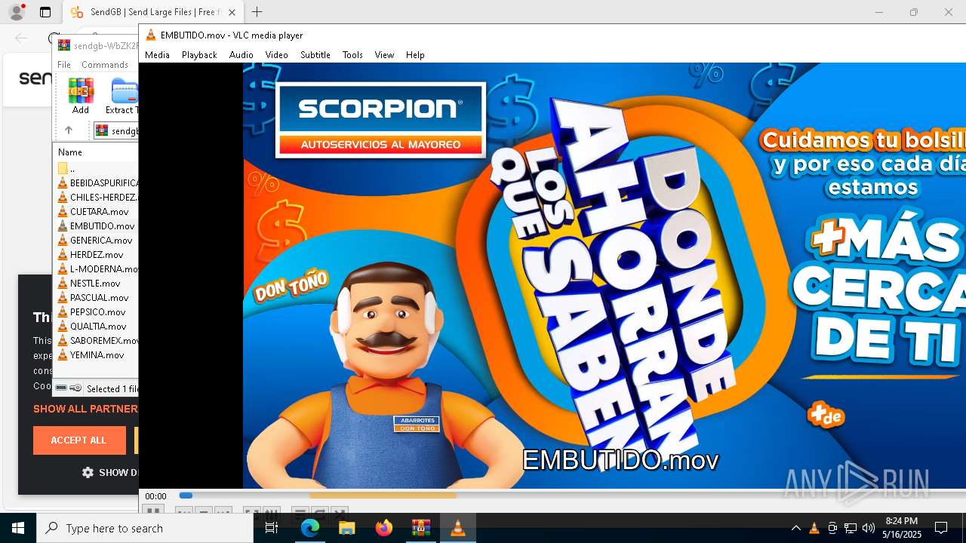Open the parent folder '..' entry in WinRAR
This screenshot has height=543, width=966.
[x=66, y=168]
